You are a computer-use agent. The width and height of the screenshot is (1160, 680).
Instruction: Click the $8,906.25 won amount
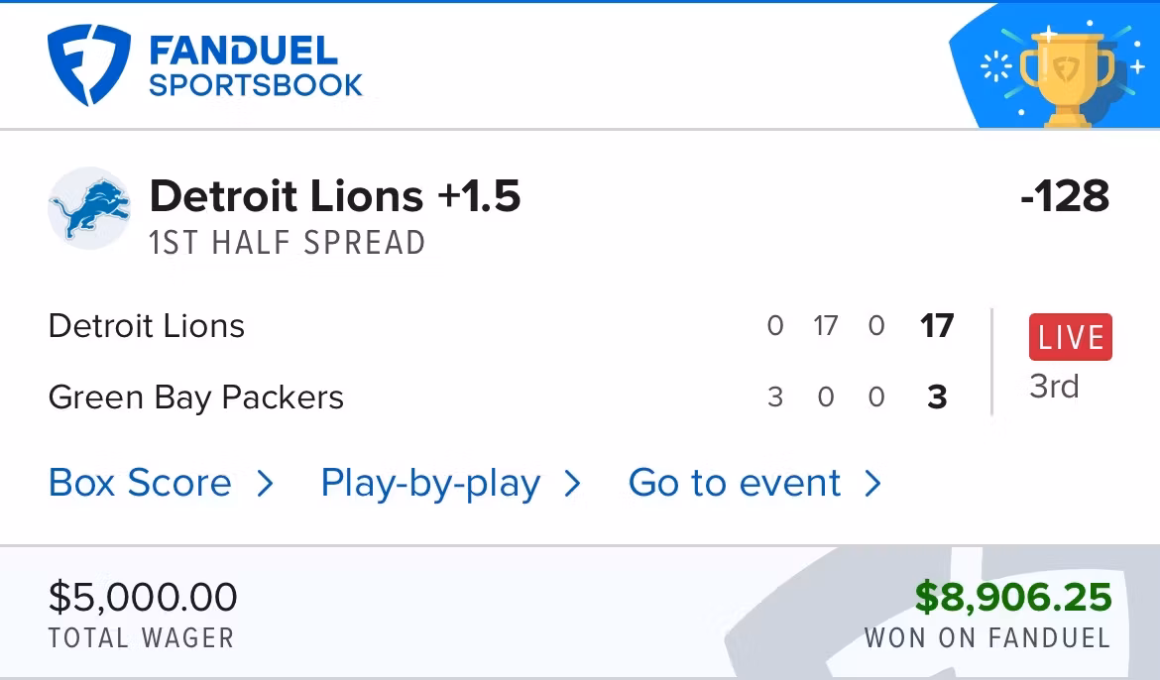coord(1012,597)
